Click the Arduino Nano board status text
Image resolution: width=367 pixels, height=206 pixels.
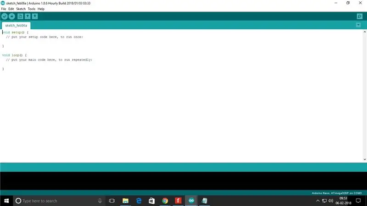(337, 193)
